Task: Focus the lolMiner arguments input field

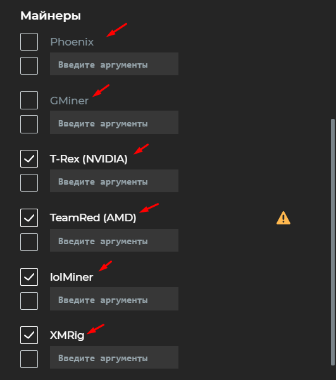Action: (x=115, y=299)
